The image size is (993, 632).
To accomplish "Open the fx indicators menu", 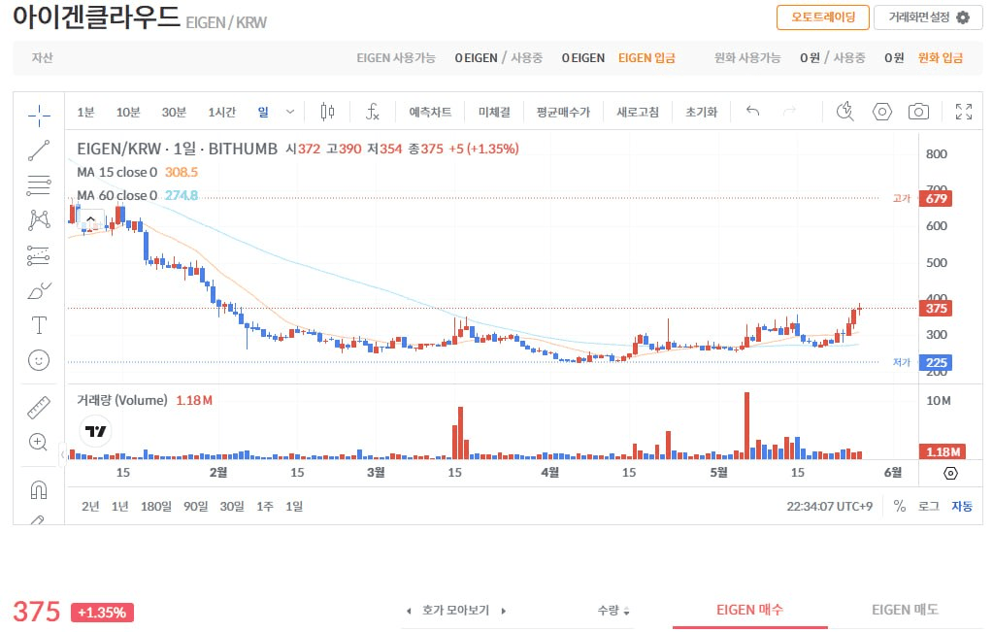I will [x=373, y=112].
